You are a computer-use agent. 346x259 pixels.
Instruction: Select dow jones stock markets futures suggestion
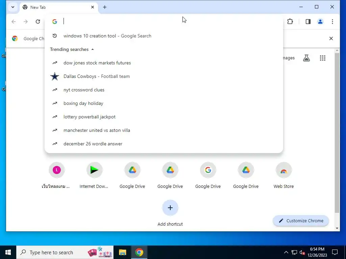tap(164, 63)
